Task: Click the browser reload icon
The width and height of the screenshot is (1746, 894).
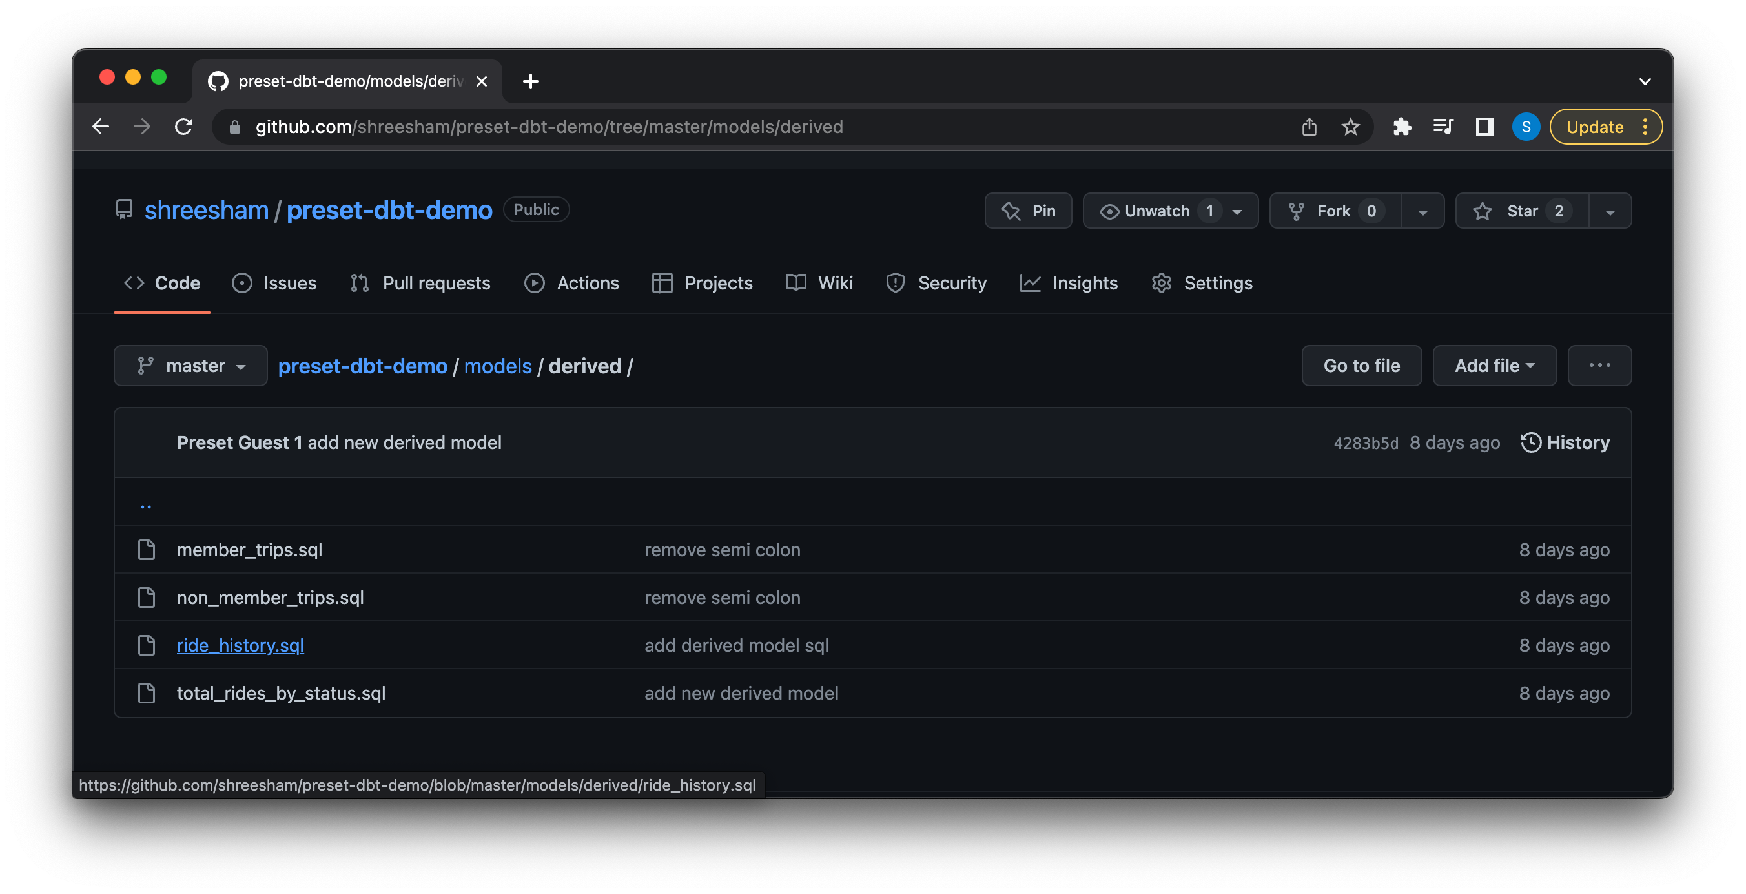Action: tap(183, 127)
